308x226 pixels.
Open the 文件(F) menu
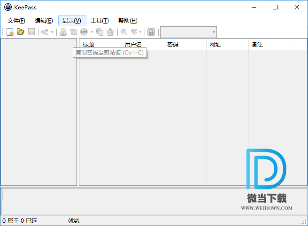[x=16, y=20]
